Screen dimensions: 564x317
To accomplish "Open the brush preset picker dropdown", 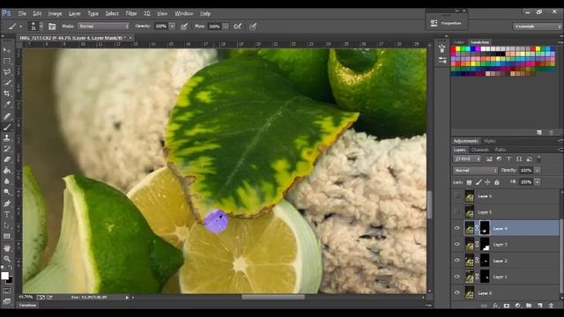I will 41,26.
